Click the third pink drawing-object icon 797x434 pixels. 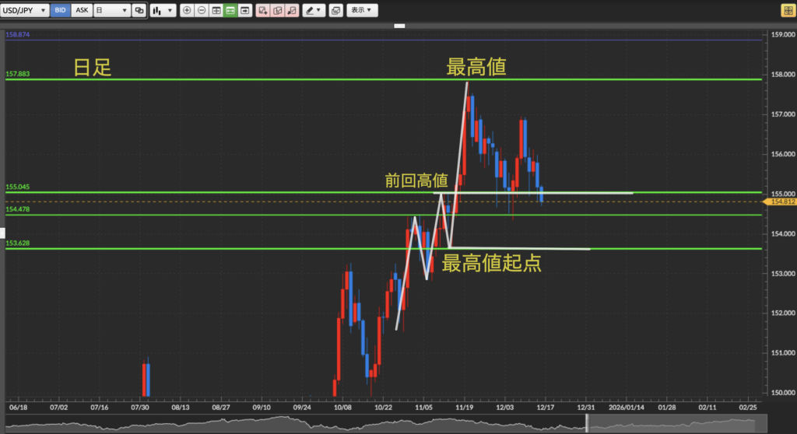[291, 11]
